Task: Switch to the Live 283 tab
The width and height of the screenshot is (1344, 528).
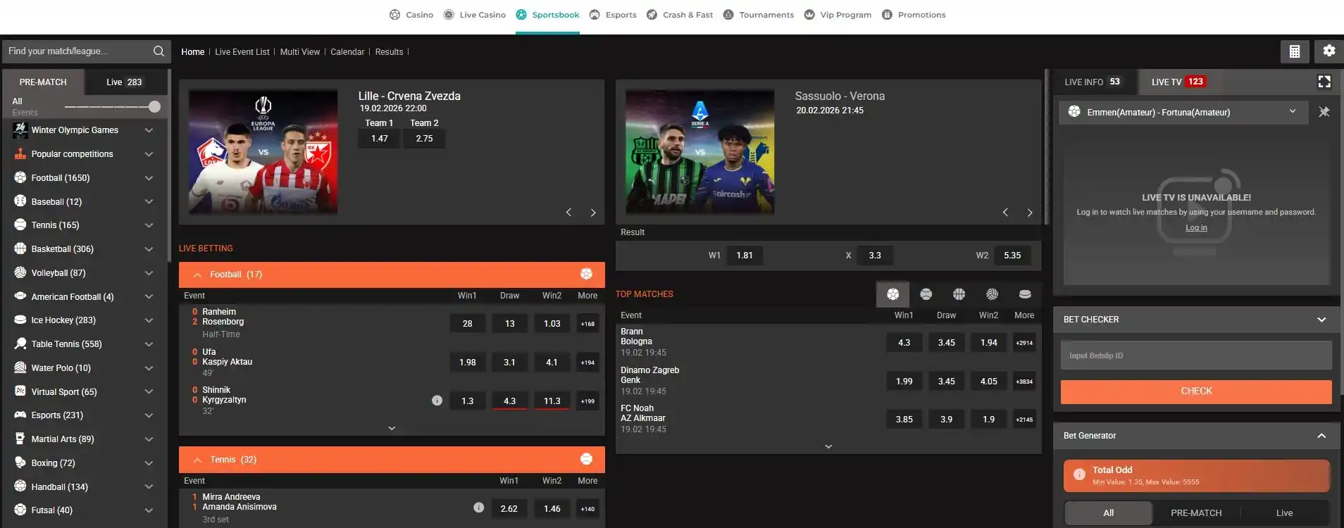Action: (x=125, y=82)
